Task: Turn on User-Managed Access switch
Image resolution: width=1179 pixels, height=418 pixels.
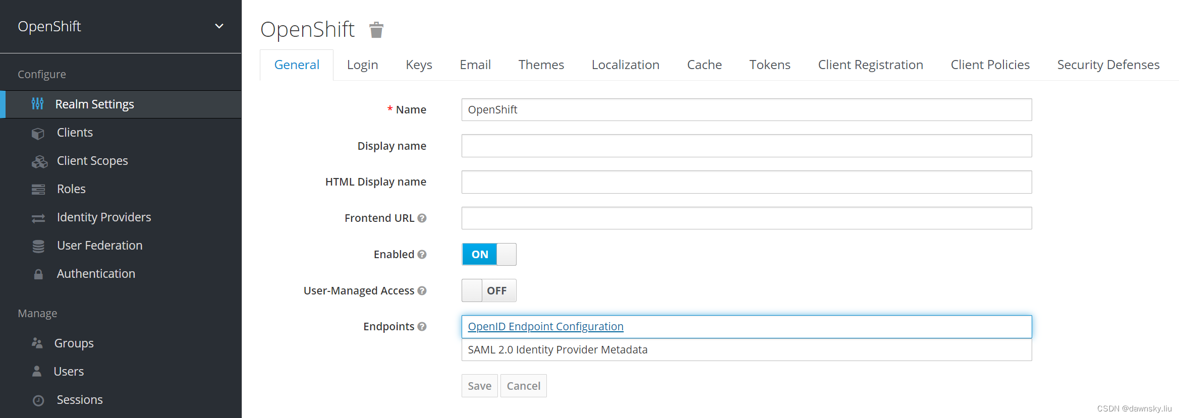Action: point(489,290)
